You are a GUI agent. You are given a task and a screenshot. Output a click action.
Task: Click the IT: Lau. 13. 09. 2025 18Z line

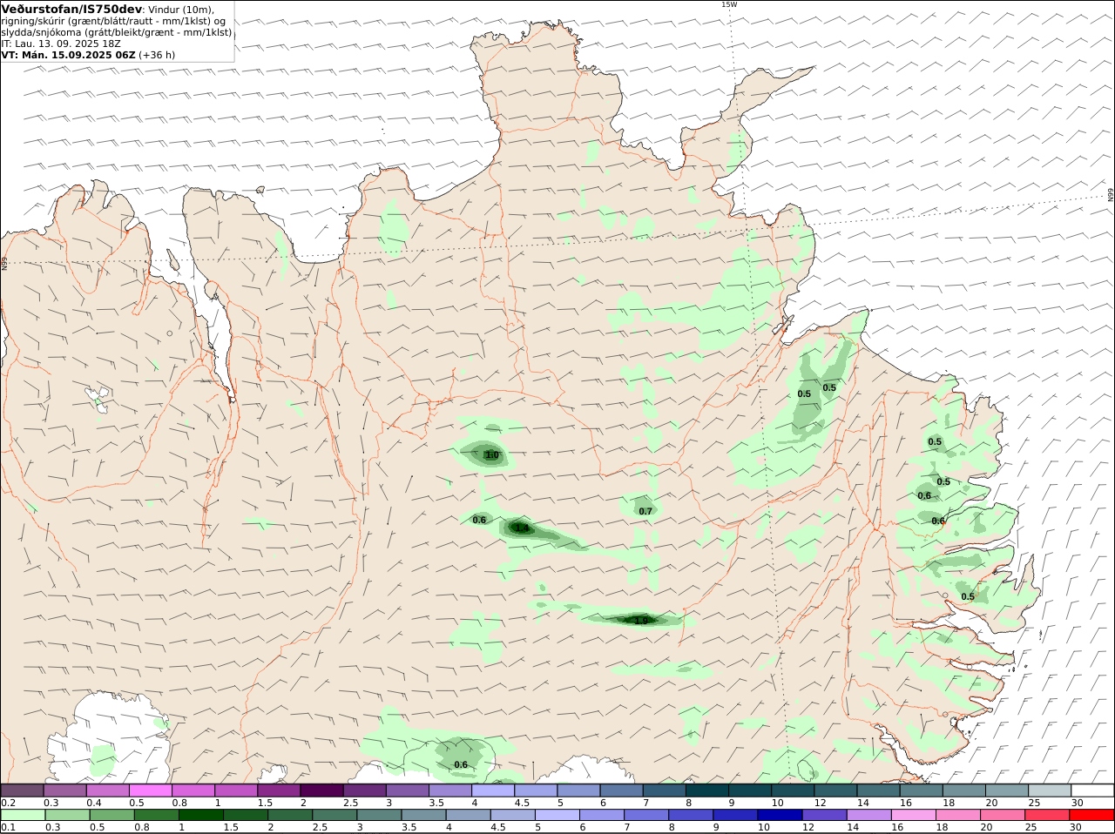pyautogui.click(x=61, y=43)
